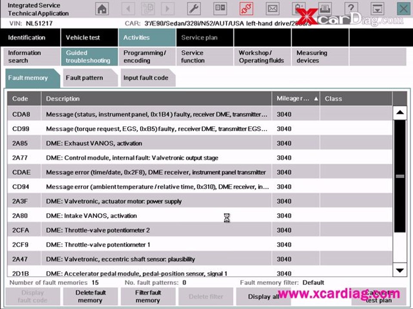This screenshot has height=309, width=413.
Task: Switch to Identification tab
Action: point(30,38)
